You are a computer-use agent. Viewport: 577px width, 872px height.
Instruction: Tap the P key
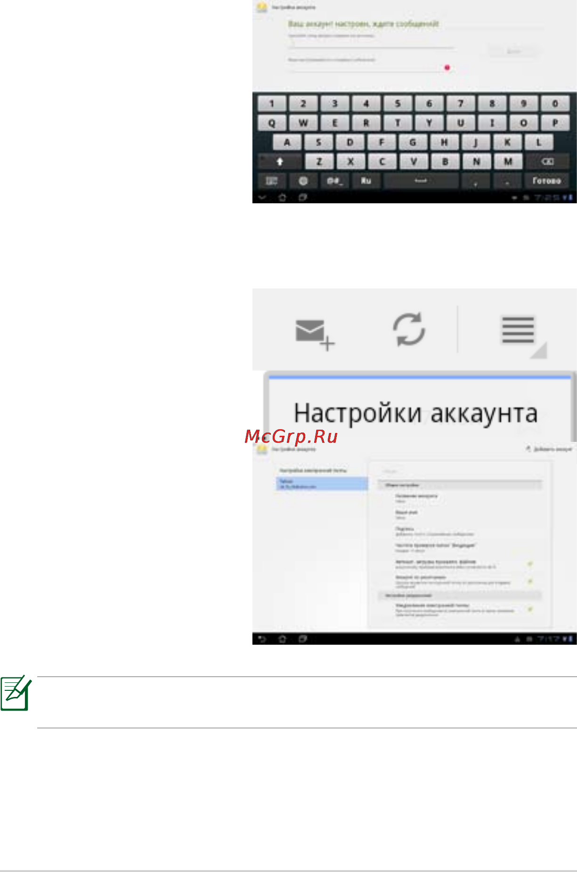point(555,123)
